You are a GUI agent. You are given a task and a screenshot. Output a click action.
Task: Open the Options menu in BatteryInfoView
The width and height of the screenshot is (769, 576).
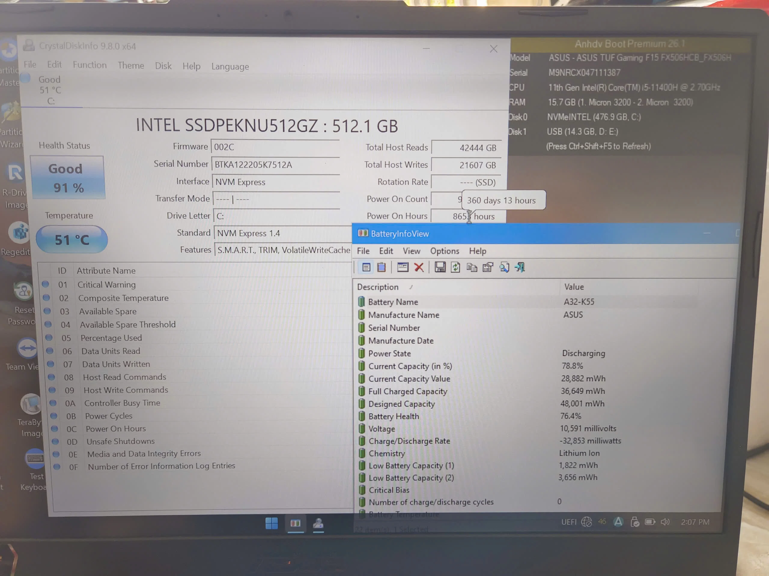click(445, 251)
